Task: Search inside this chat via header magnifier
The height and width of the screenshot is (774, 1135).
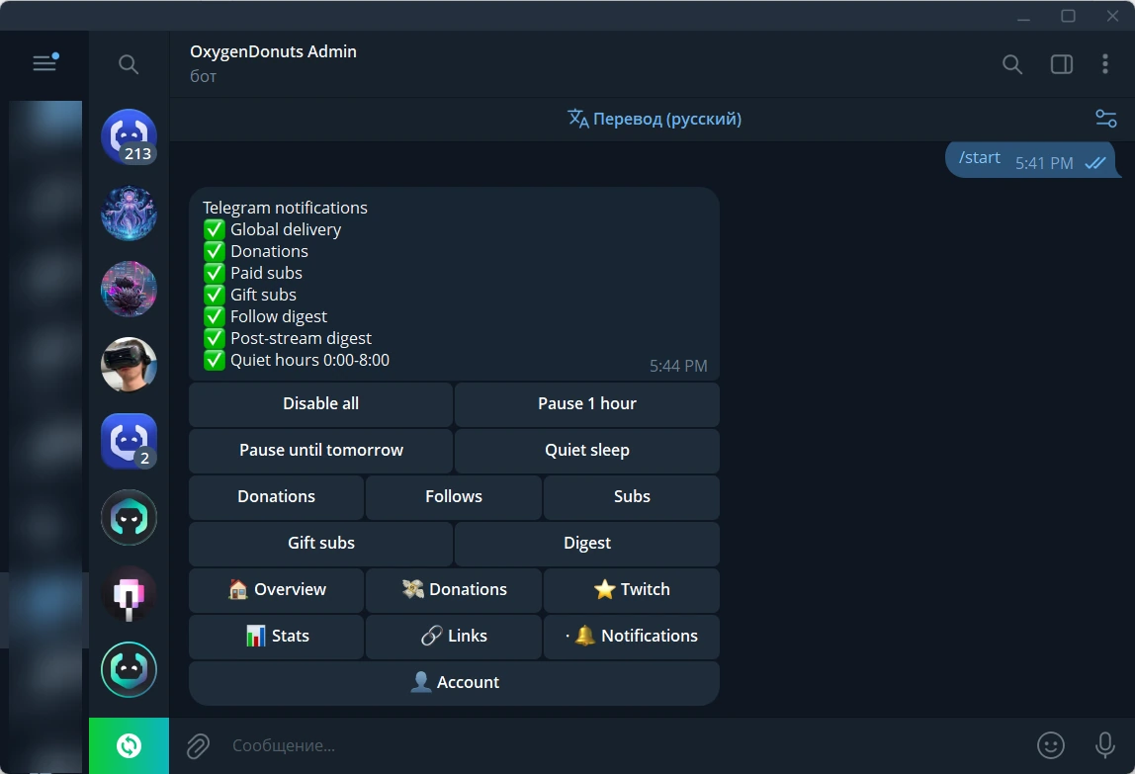Action: (x=1012, y=64)
